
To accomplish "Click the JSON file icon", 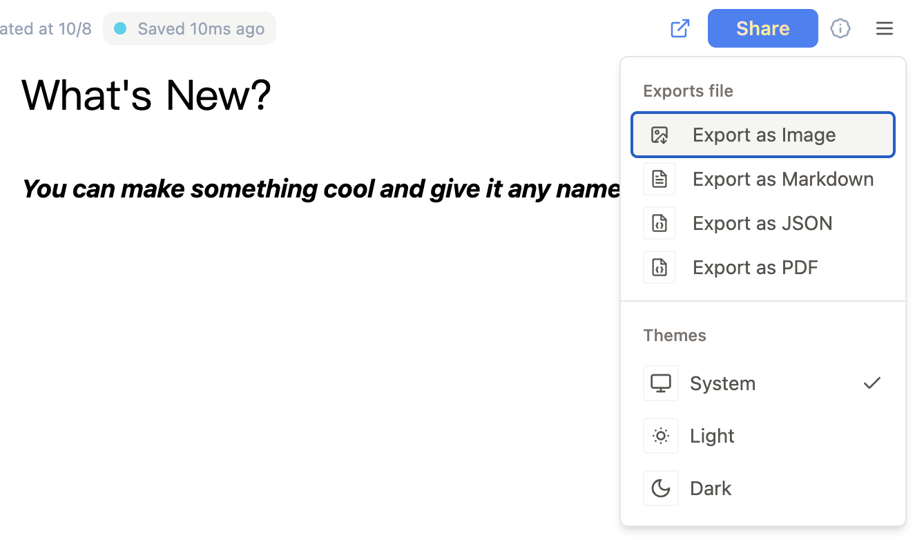I will point(659,223).
